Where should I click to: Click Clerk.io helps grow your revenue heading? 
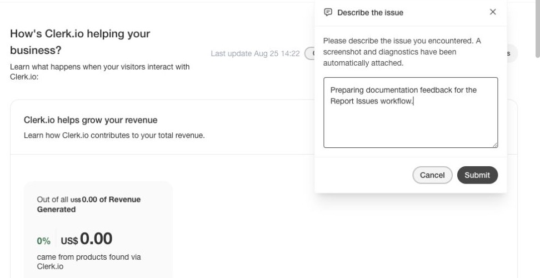pos(91,120)
